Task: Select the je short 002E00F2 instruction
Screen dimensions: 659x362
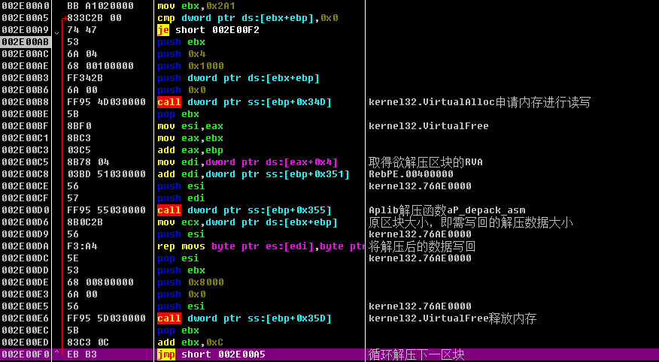Action: point(208,30)
